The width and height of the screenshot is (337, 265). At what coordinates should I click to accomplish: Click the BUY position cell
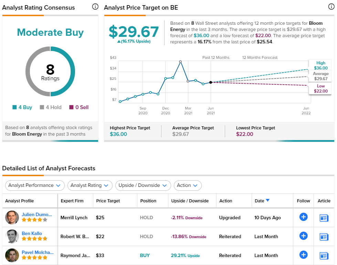coord(145,255)
